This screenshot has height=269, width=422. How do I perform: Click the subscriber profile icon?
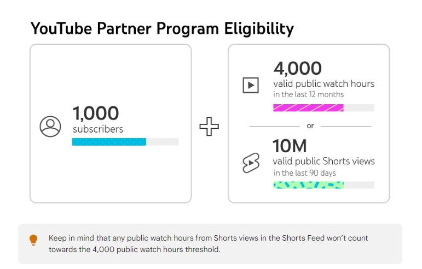pyautogui.click(x=50, y=127)
